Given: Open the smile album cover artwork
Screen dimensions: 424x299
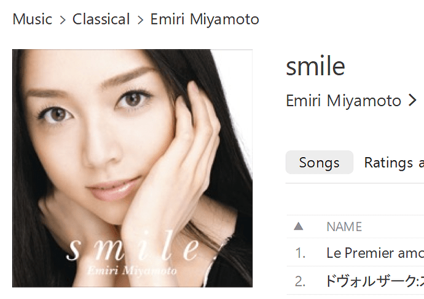Looking at the screenshot, I should [x=132, y=168].
